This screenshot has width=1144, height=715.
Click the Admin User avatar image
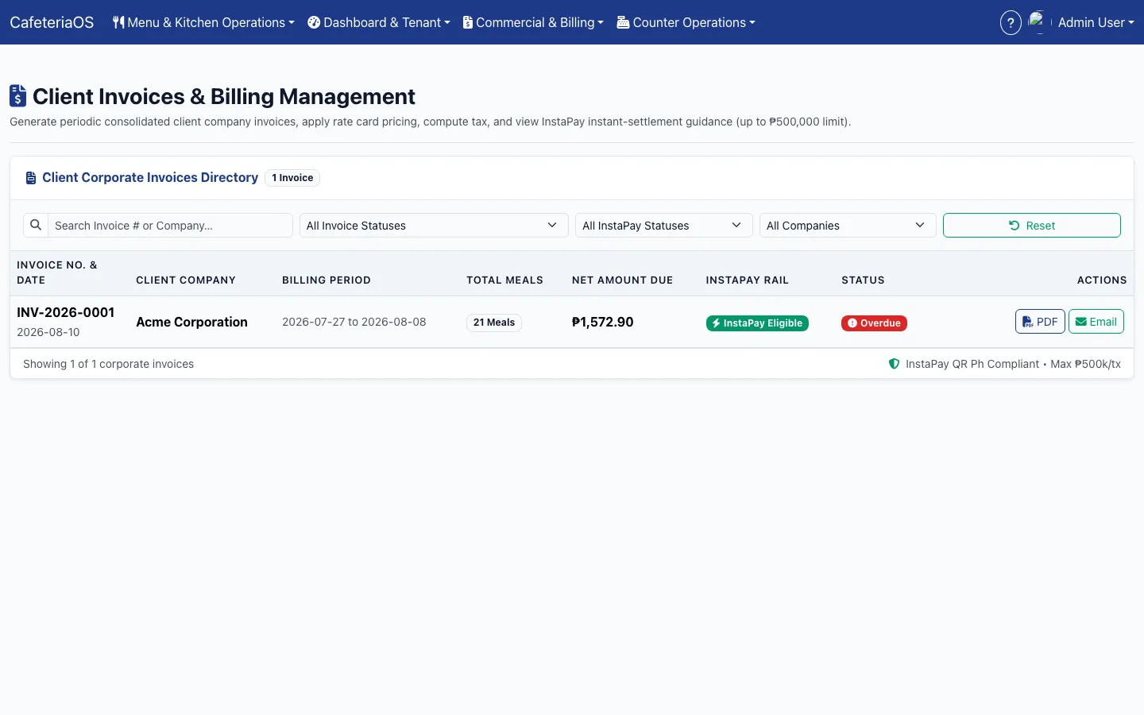1039,22
